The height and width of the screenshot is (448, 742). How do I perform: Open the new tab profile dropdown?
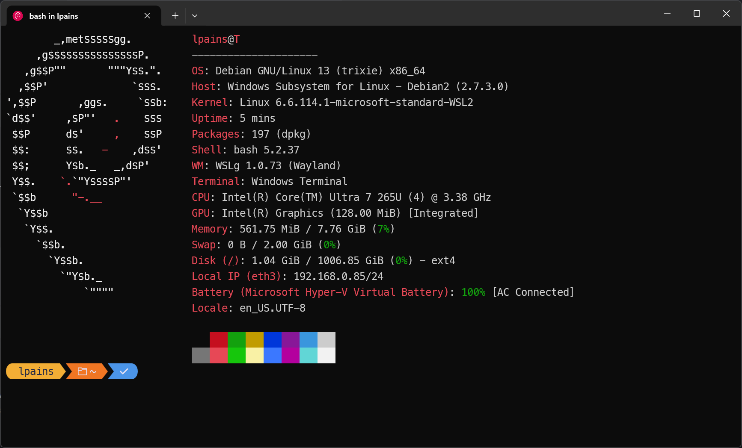pyautogui.click(x=195, y=16)
